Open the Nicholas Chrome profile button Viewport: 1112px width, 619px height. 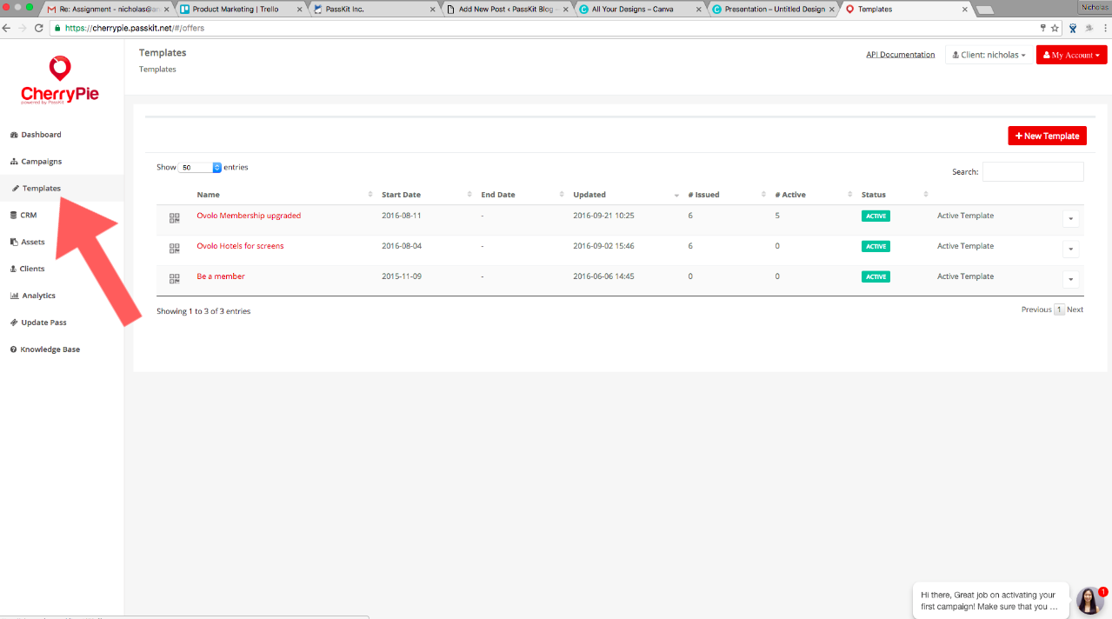(1094, 7)
